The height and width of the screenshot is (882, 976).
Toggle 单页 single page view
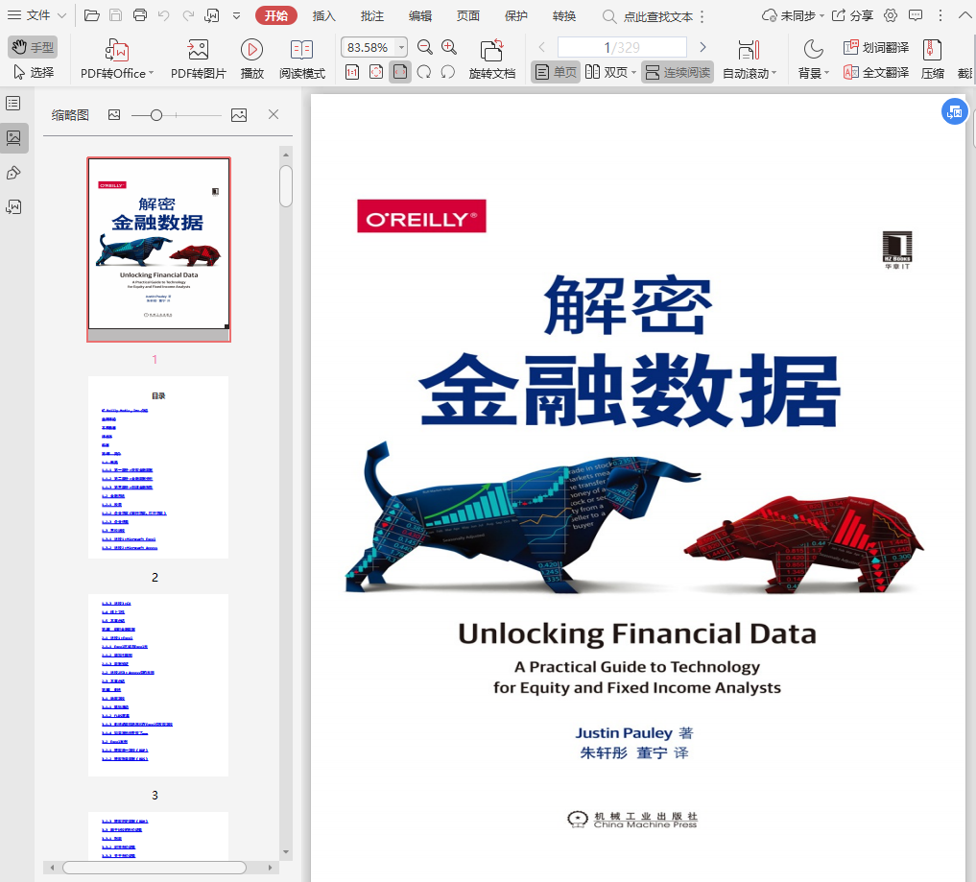pos(556,72)
